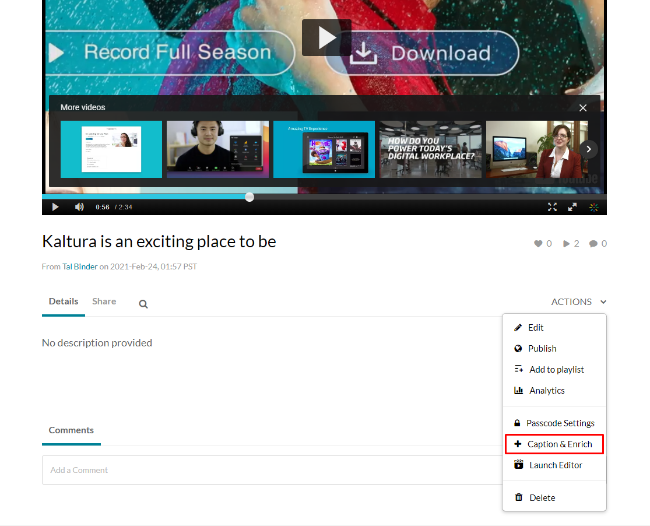Click the No description provided text

[x=97, y=343]
